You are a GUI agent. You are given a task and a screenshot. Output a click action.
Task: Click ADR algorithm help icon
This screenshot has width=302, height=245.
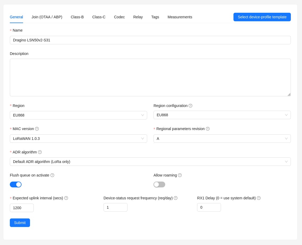40,152
